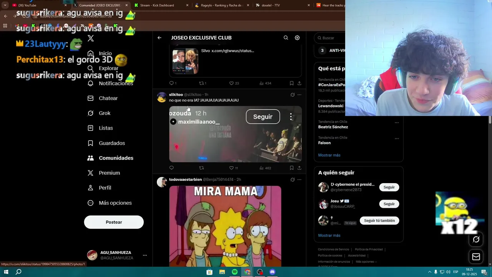Open the floating messages envelope button
The image size is (492, 277).
pos(476,257)
